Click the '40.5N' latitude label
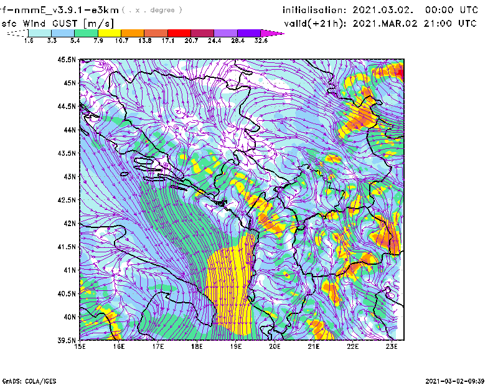Image resolution: width=498 pixels, height=385 pixels. (x=67, y=294)
